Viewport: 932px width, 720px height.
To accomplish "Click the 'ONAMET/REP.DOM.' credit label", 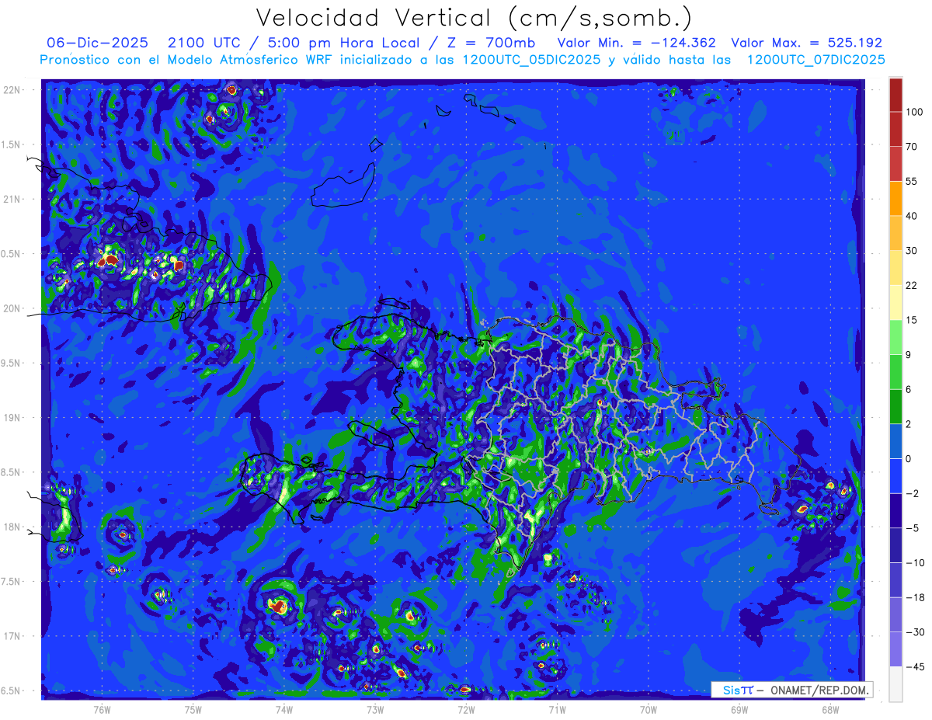I will [819, 690].
